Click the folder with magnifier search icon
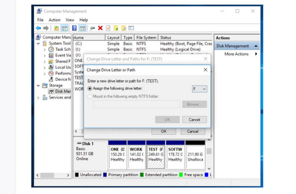Screen dimensions: 296x194 point(123,28)
